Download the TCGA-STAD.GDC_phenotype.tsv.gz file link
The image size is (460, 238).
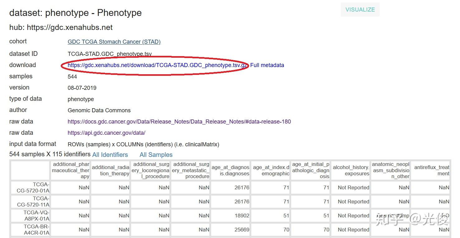tap(157, 65)
